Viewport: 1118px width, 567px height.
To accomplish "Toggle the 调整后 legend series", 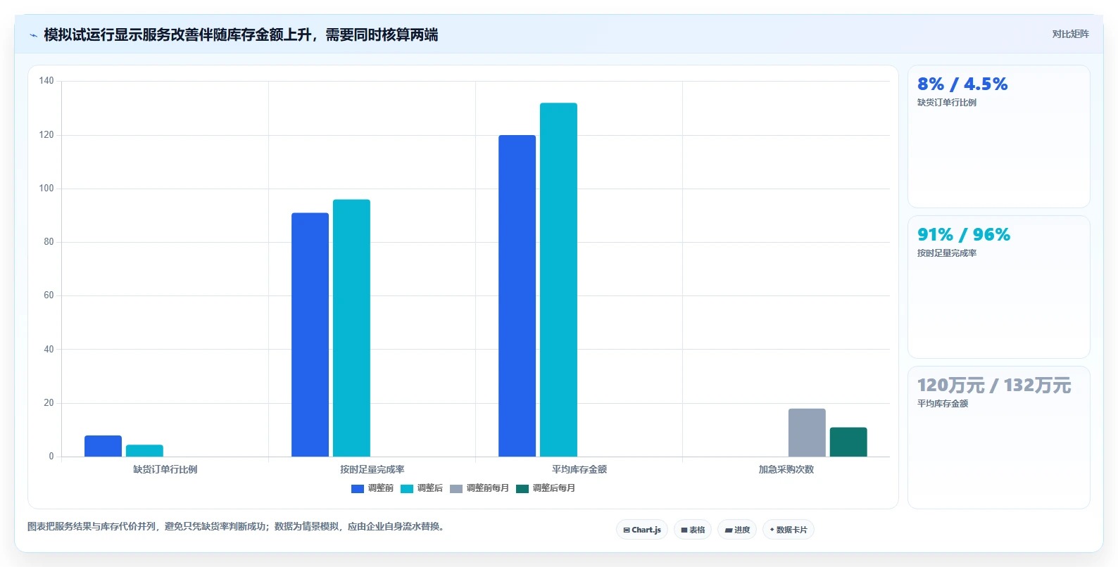I will point(422,488).
